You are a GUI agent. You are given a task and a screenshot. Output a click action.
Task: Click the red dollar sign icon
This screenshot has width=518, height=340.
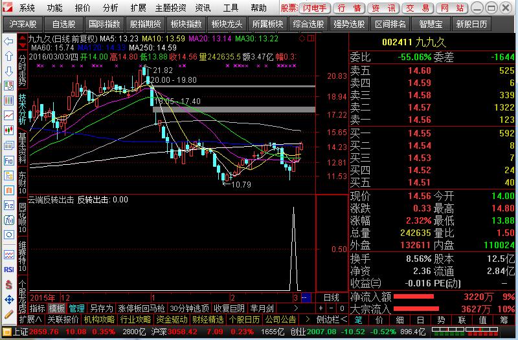tap(8, 284)
